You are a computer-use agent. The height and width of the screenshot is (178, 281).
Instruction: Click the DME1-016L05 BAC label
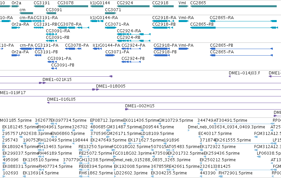(x=61, y=99)
